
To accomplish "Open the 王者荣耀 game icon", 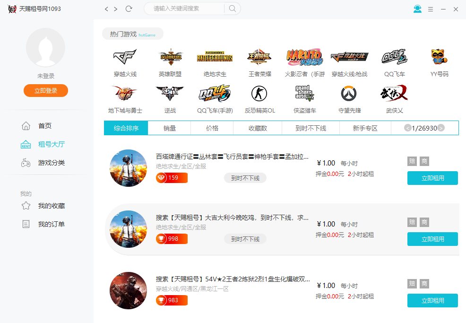I will (x=259, y=57).
